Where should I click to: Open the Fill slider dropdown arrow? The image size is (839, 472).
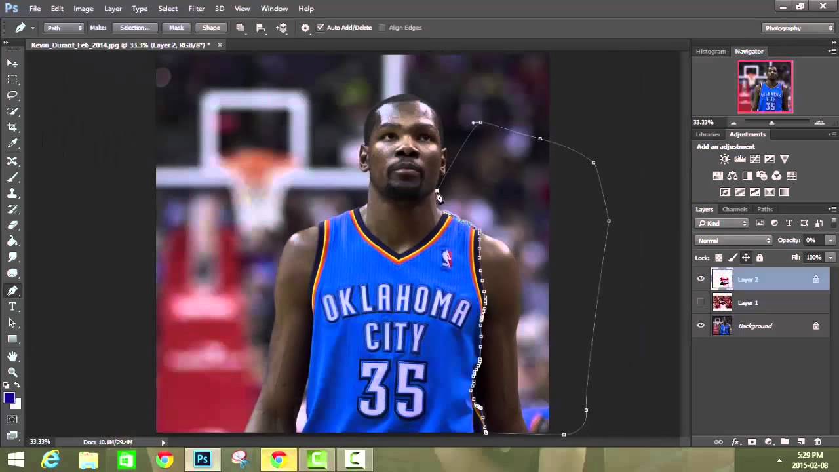pyautogui.click(x=830, y=258)
